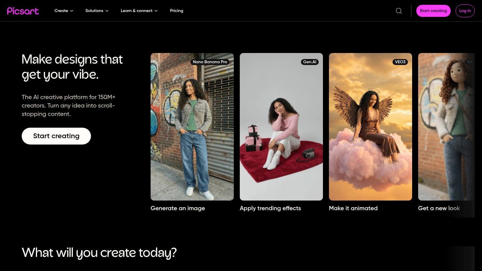Expand the Solutions dropdown menu
This screenshot has width=482, height=271.
coord(97,11)
